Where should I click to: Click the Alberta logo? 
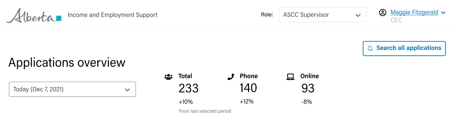point(33,15)
